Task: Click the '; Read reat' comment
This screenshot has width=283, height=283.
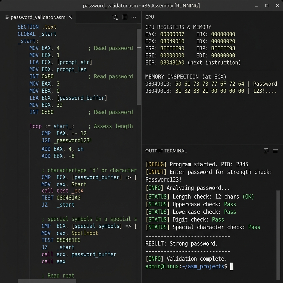Action: 58,276
